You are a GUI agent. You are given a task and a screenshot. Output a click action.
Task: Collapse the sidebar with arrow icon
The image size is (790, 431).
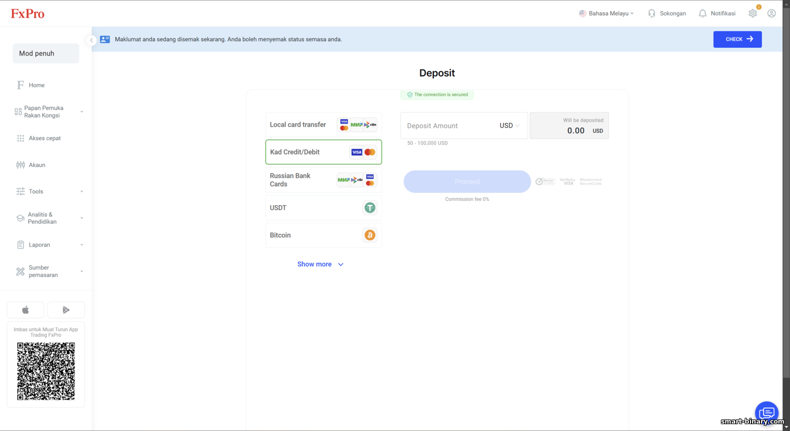tap(91, 40)
